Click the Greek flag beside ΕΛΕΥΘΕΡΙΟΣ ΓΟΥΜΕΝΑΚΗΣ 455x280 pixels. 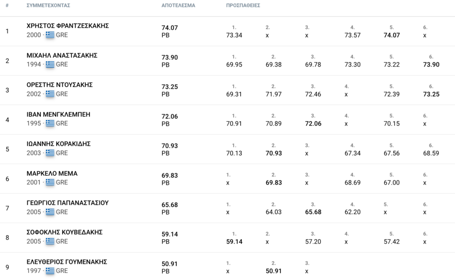[x=50, y=271]
